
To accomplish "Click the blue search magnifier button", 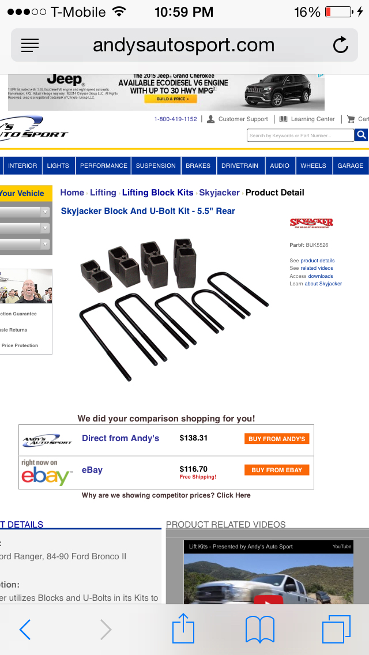I will (361, 135).
